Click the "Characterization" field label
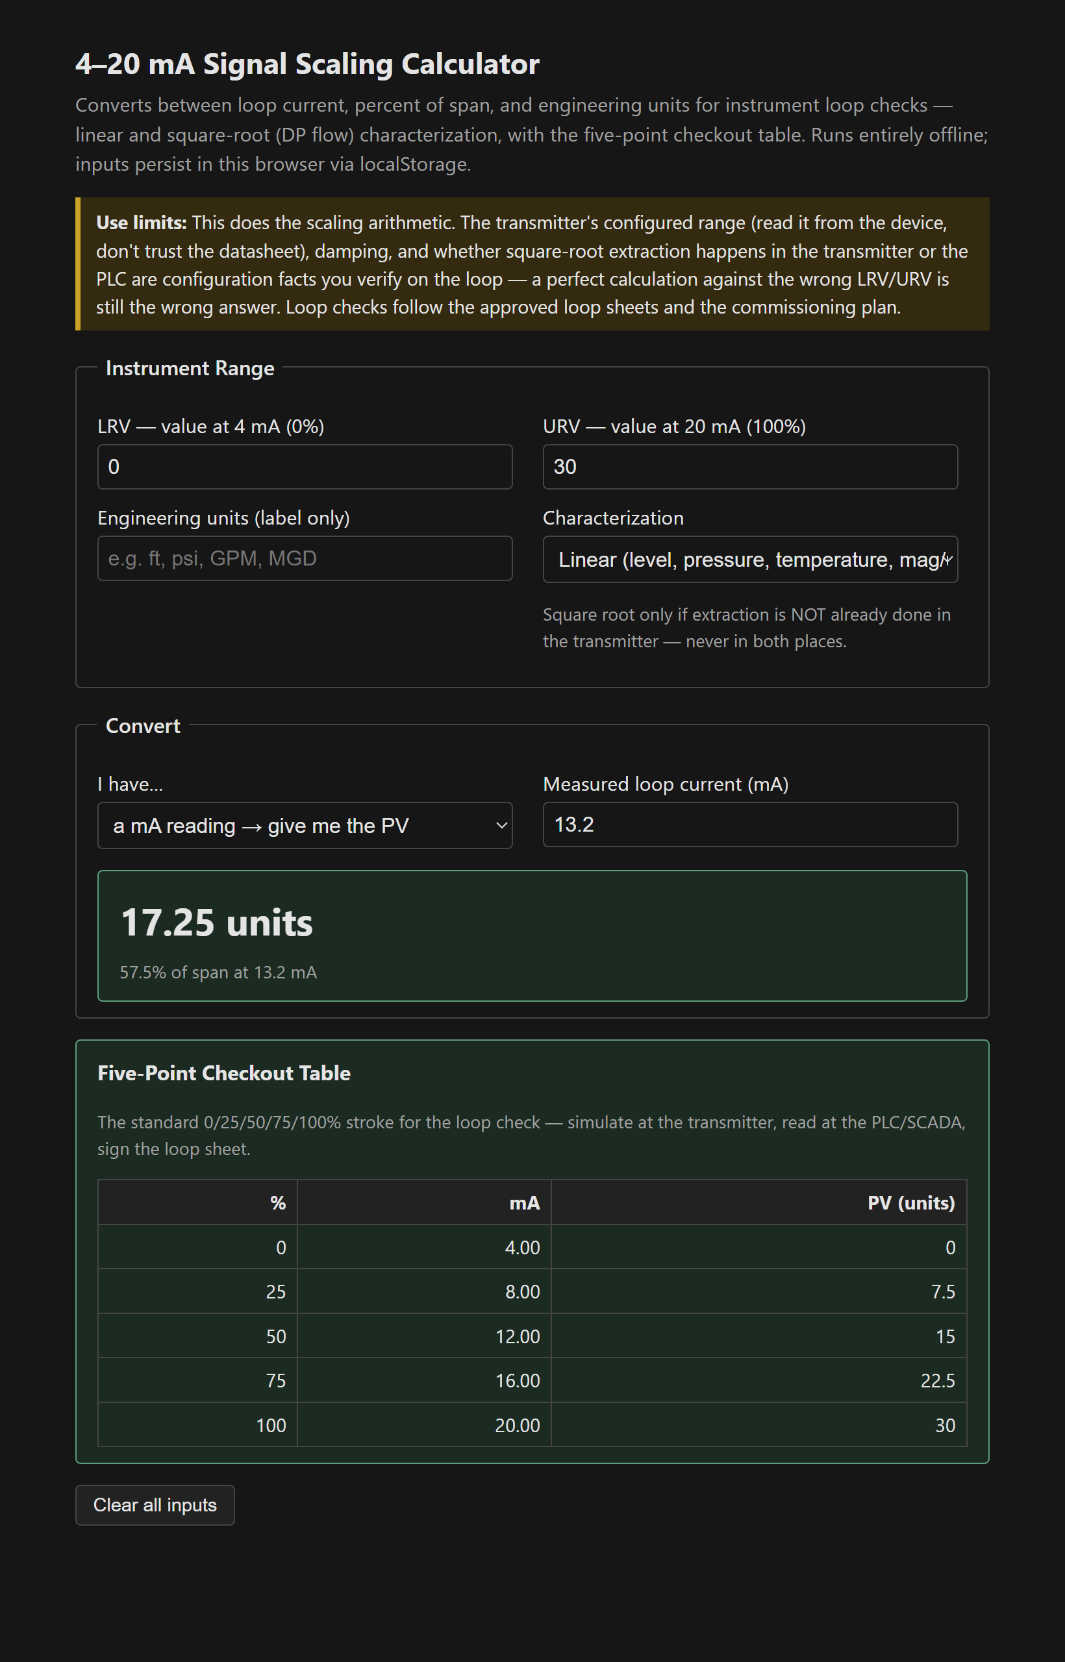1065x1662 pixels. coord(613,518)
